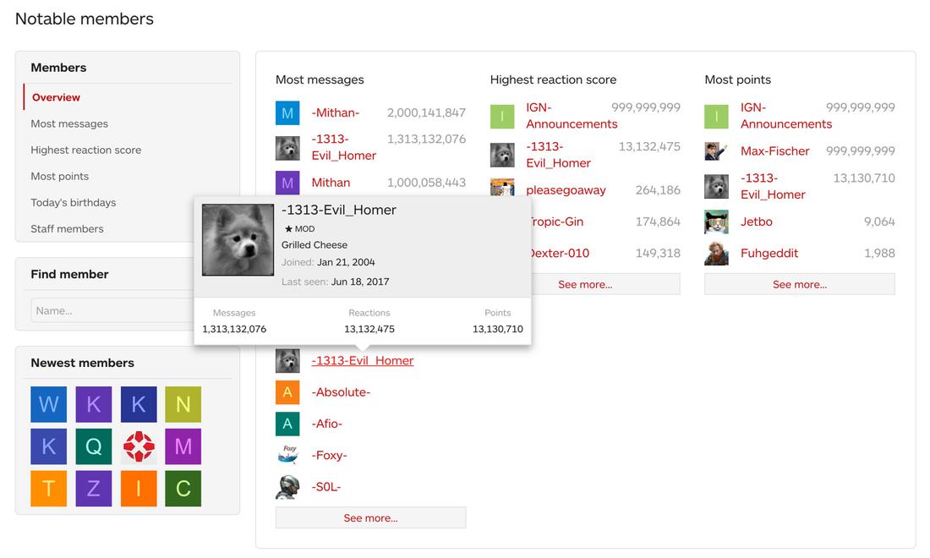Viewport: 930px width, 558px height.
Task: Open the -Afio- member profile link
Action: 327,424
